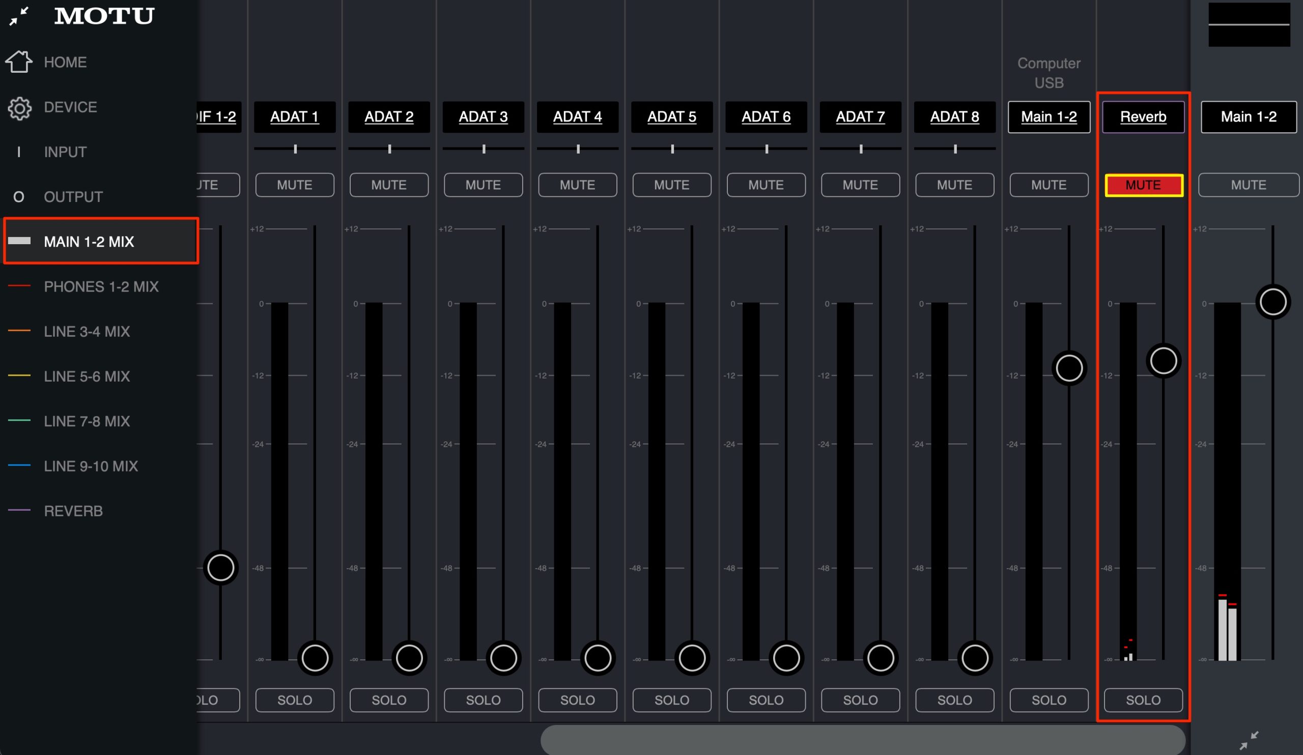Click the MOTU logo
This screenshot has height=755, width=1303.
(104, 16)
